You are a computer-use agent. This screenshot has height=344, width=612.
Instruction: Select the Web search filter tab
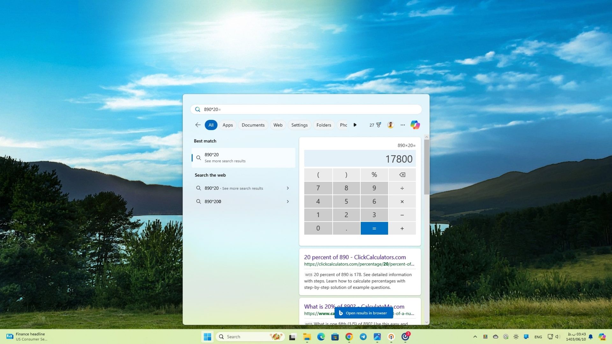[278, 125]
